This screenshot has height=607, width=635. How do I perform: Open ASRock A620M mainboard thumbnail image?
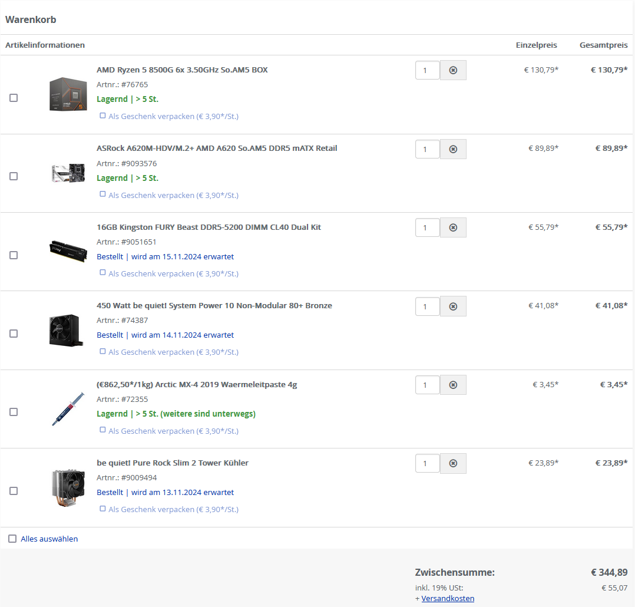click(x=68, y=173)
